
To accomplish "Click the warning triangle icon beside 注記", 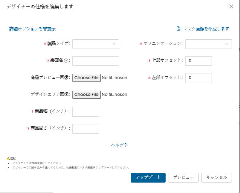I will [8, 159].
